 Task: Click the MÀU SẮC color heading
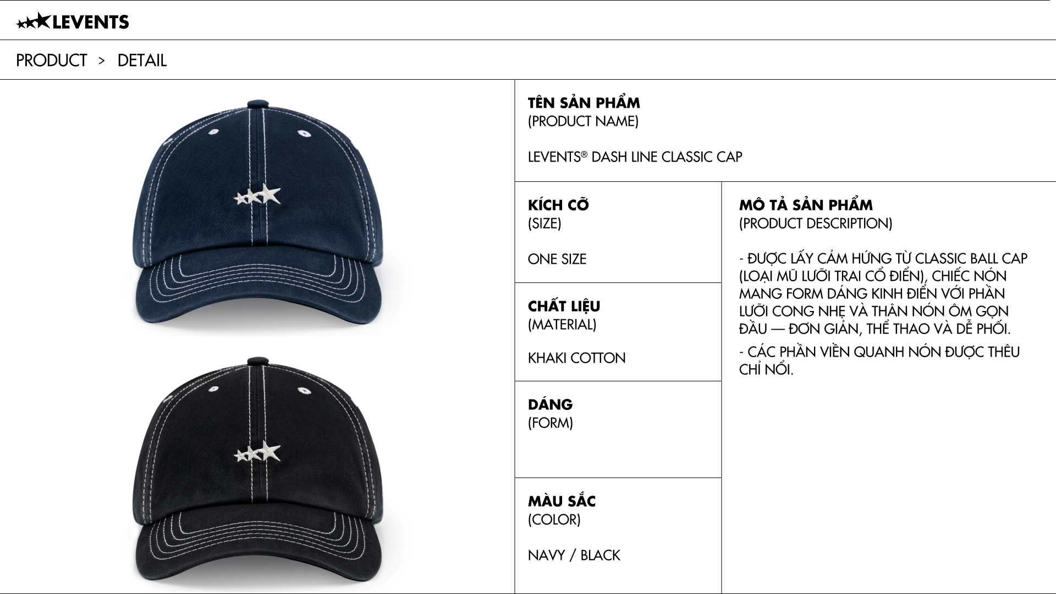coord(562,501)
